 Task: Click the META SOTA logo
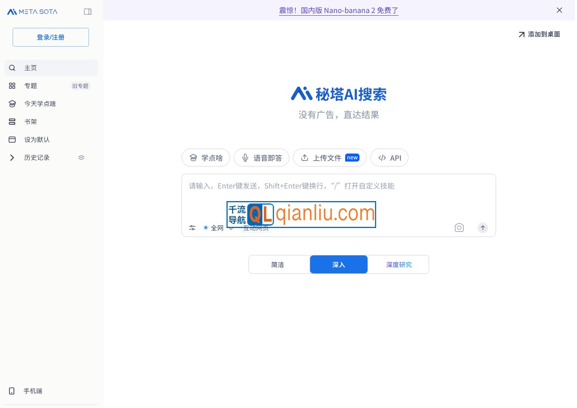32,11
